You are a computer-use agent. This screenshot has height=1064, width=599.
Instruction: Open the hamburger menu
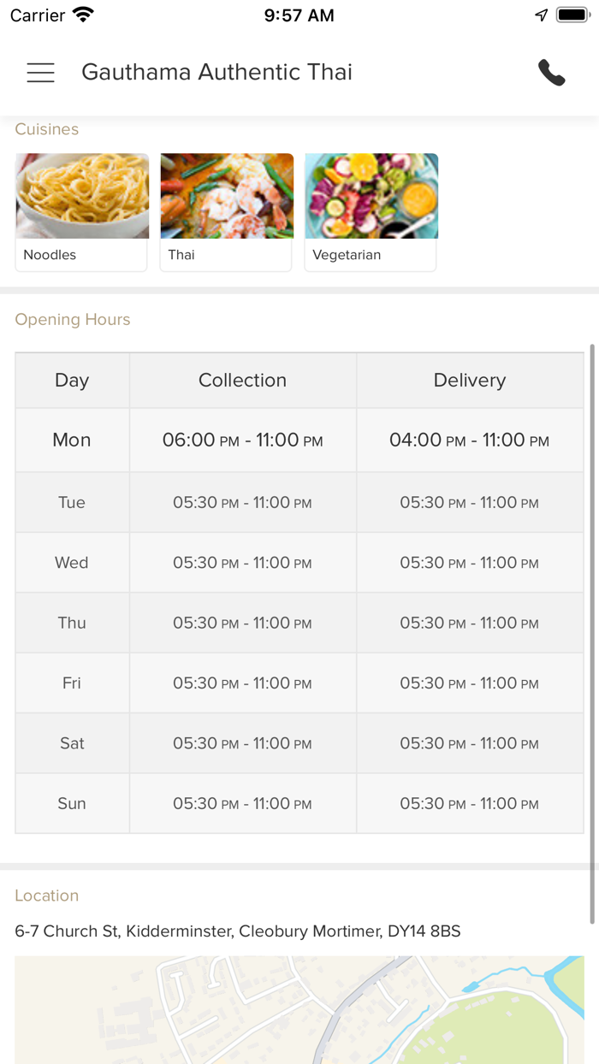click(x=40, y=73)
